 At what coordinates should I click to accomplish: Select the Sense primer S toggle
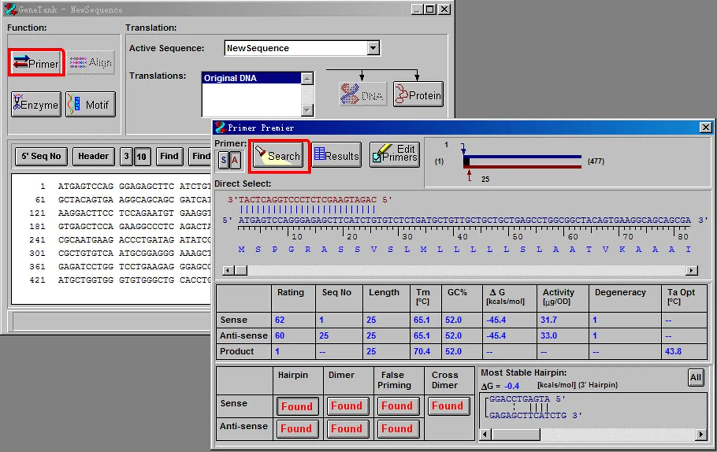click(224, 161)
